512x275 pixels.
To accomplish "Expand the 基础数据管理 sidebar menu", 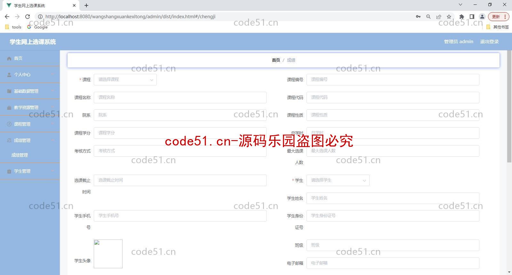I will [x=30, y=91].
